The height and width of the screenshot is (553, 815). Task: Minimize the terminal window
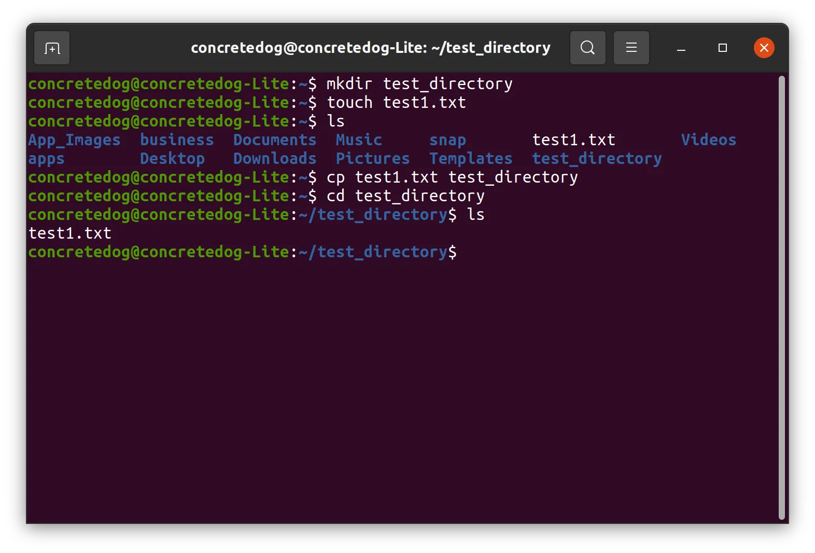pyautogui.click(x=681, y=48)
